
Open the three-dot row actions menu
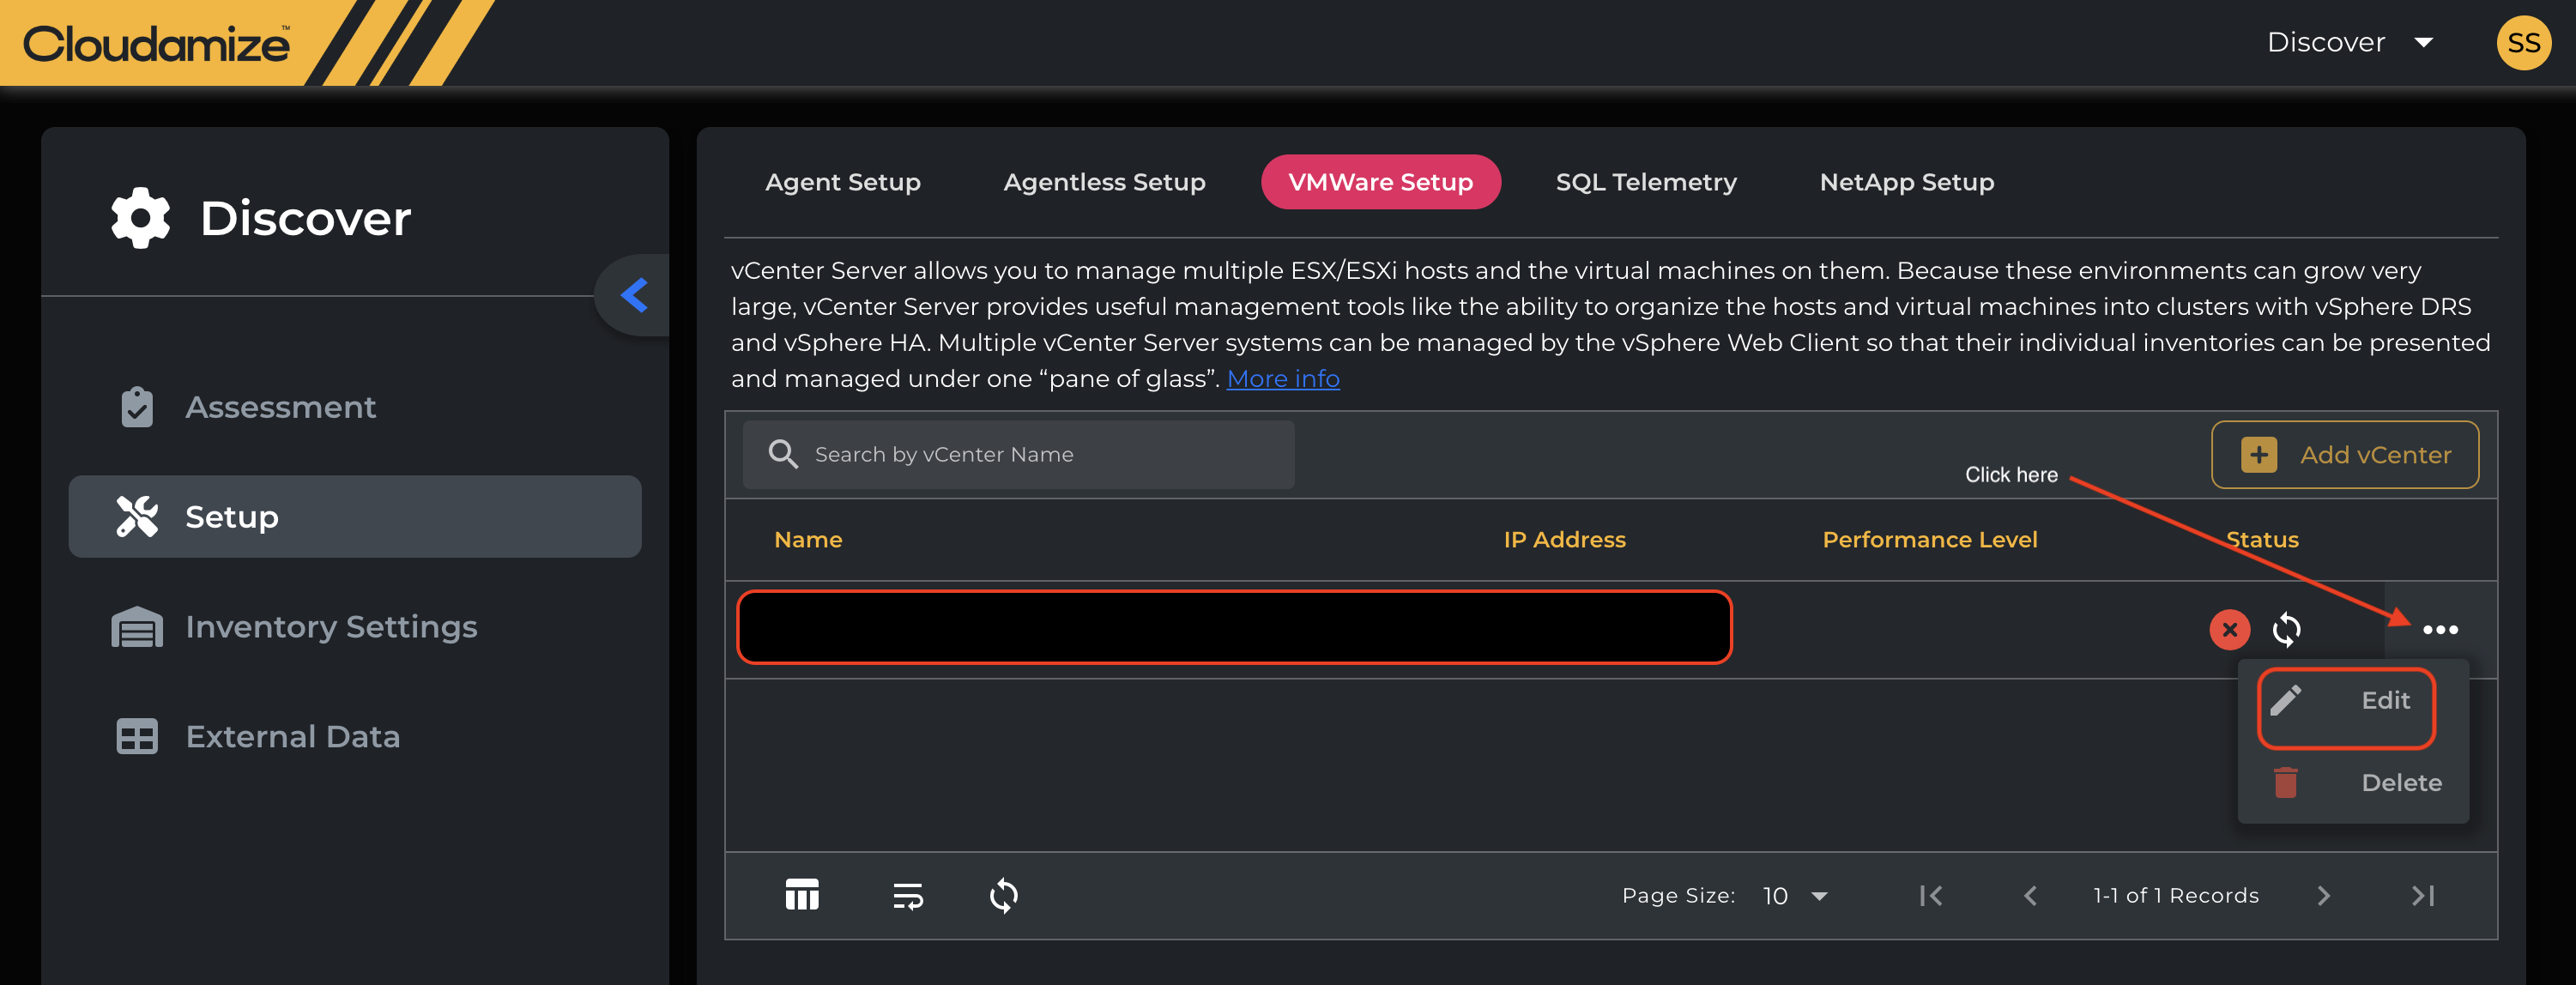point(2440,629)
